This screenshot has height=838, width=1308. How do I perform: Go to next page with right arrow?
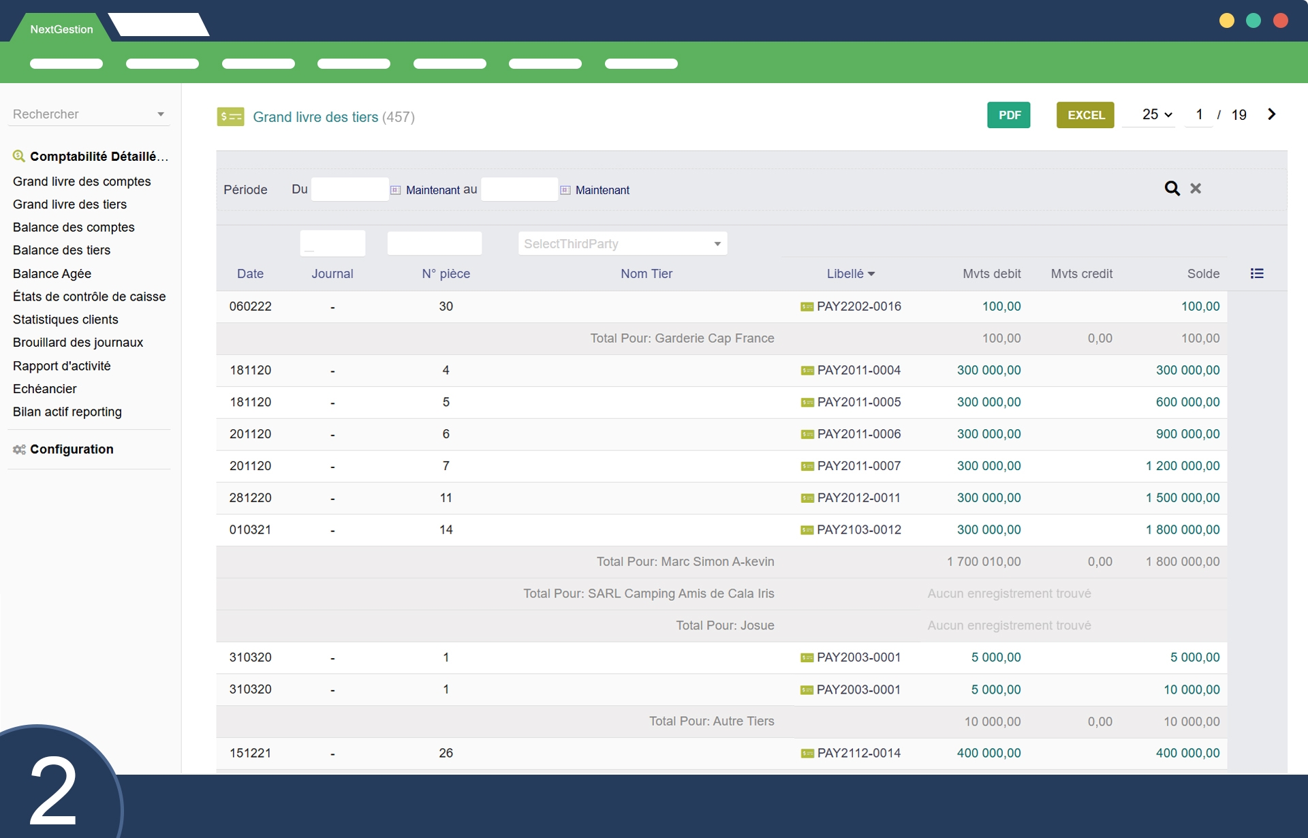point(1271,114)
